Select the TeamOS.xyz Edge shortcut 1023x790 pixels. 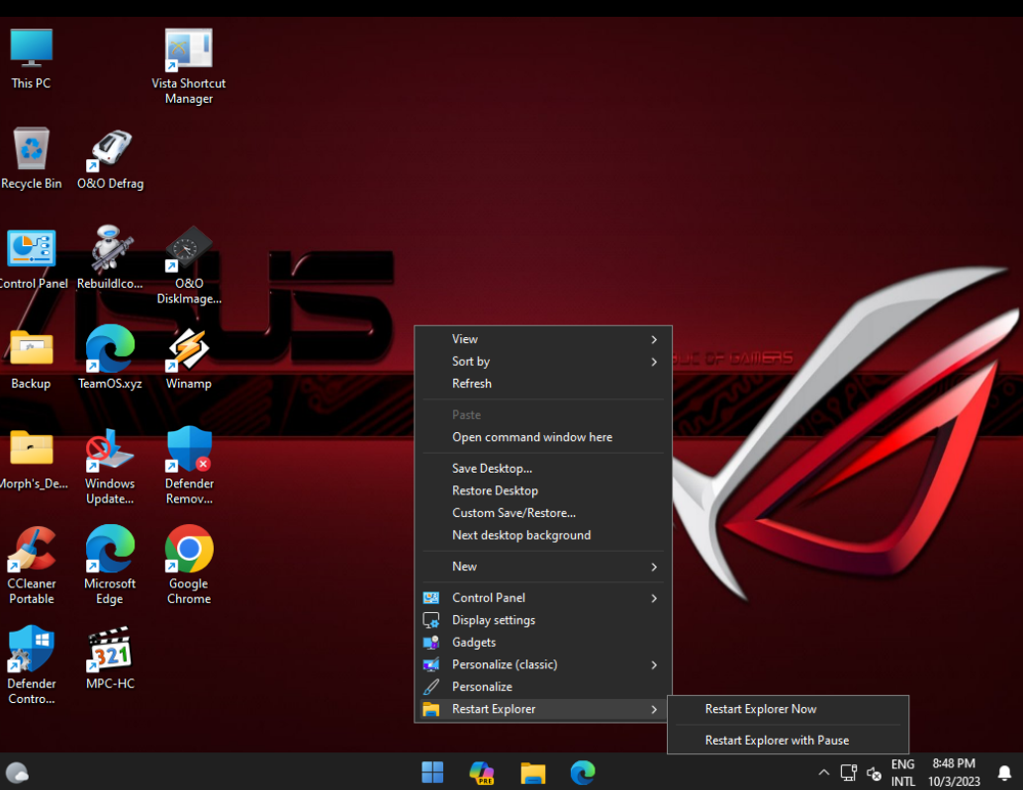110,359
